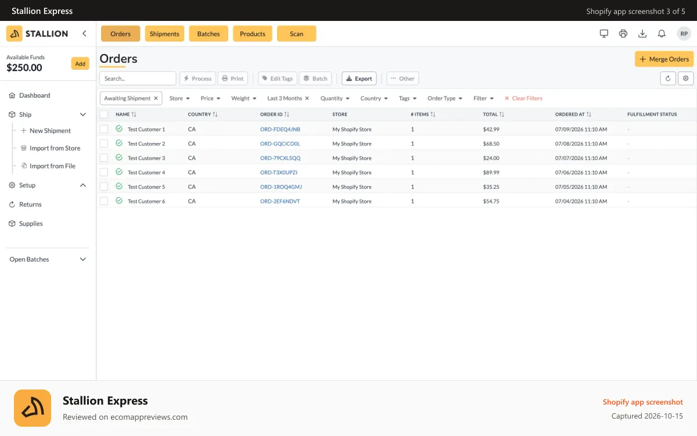697x436 pixels.
Task: Open the generic Filter dropdown
Action: [483, 98]
